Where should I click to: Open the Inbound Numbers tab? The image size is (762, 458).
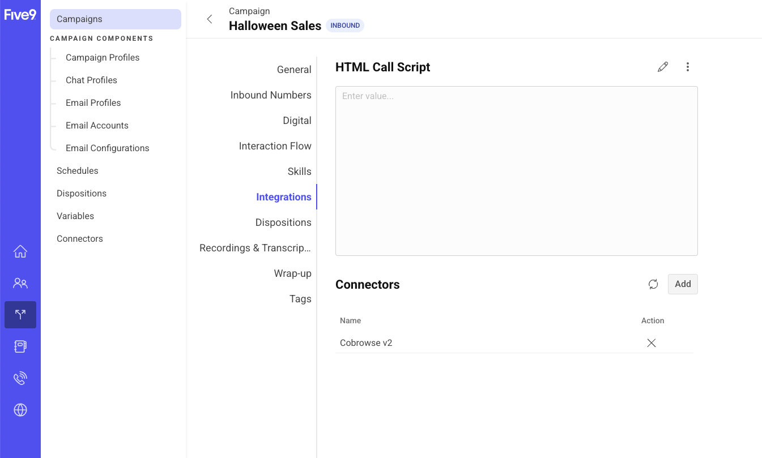[271, 95]
